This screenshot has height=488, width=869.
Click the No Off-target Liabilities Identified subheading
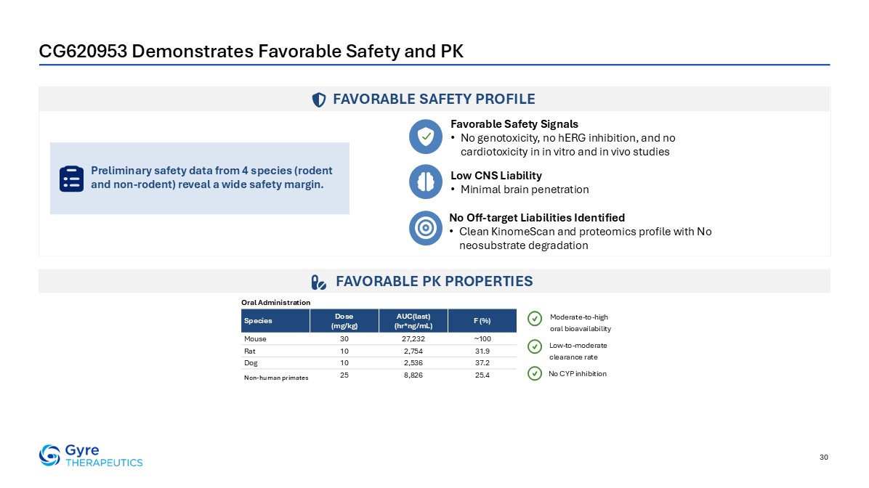coord(537,218)
